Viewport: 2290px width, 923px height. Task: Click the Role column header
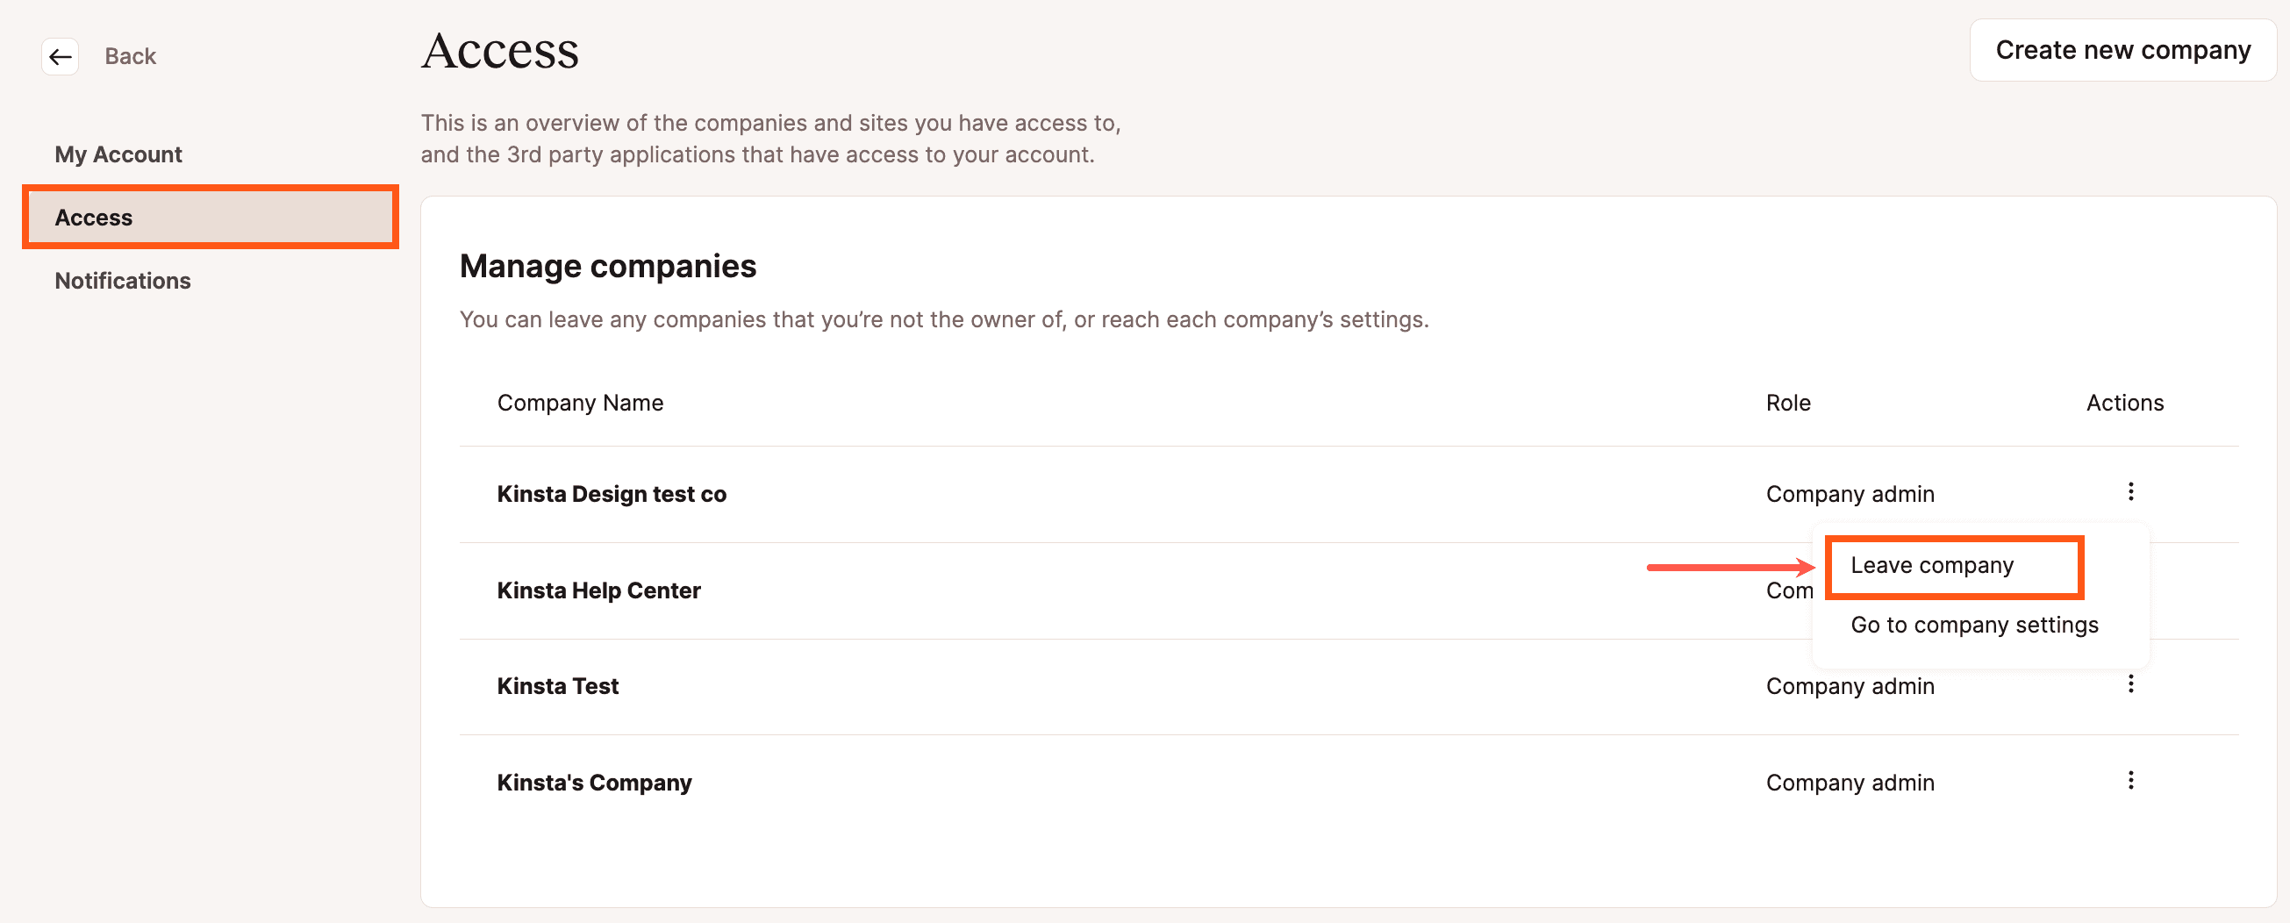point(1788,403)
